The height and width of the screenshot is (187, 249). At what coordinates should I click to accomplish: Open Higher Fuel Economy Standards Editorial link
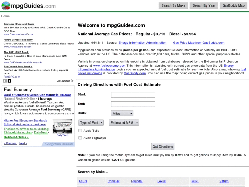pos(25,122)
